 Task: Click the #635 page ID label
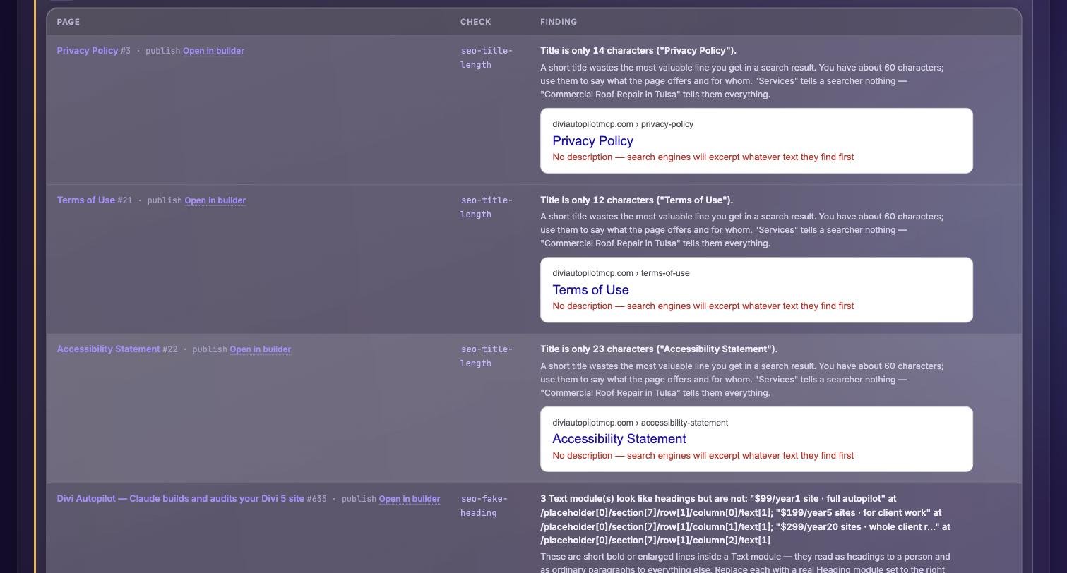tap(317, 499)
